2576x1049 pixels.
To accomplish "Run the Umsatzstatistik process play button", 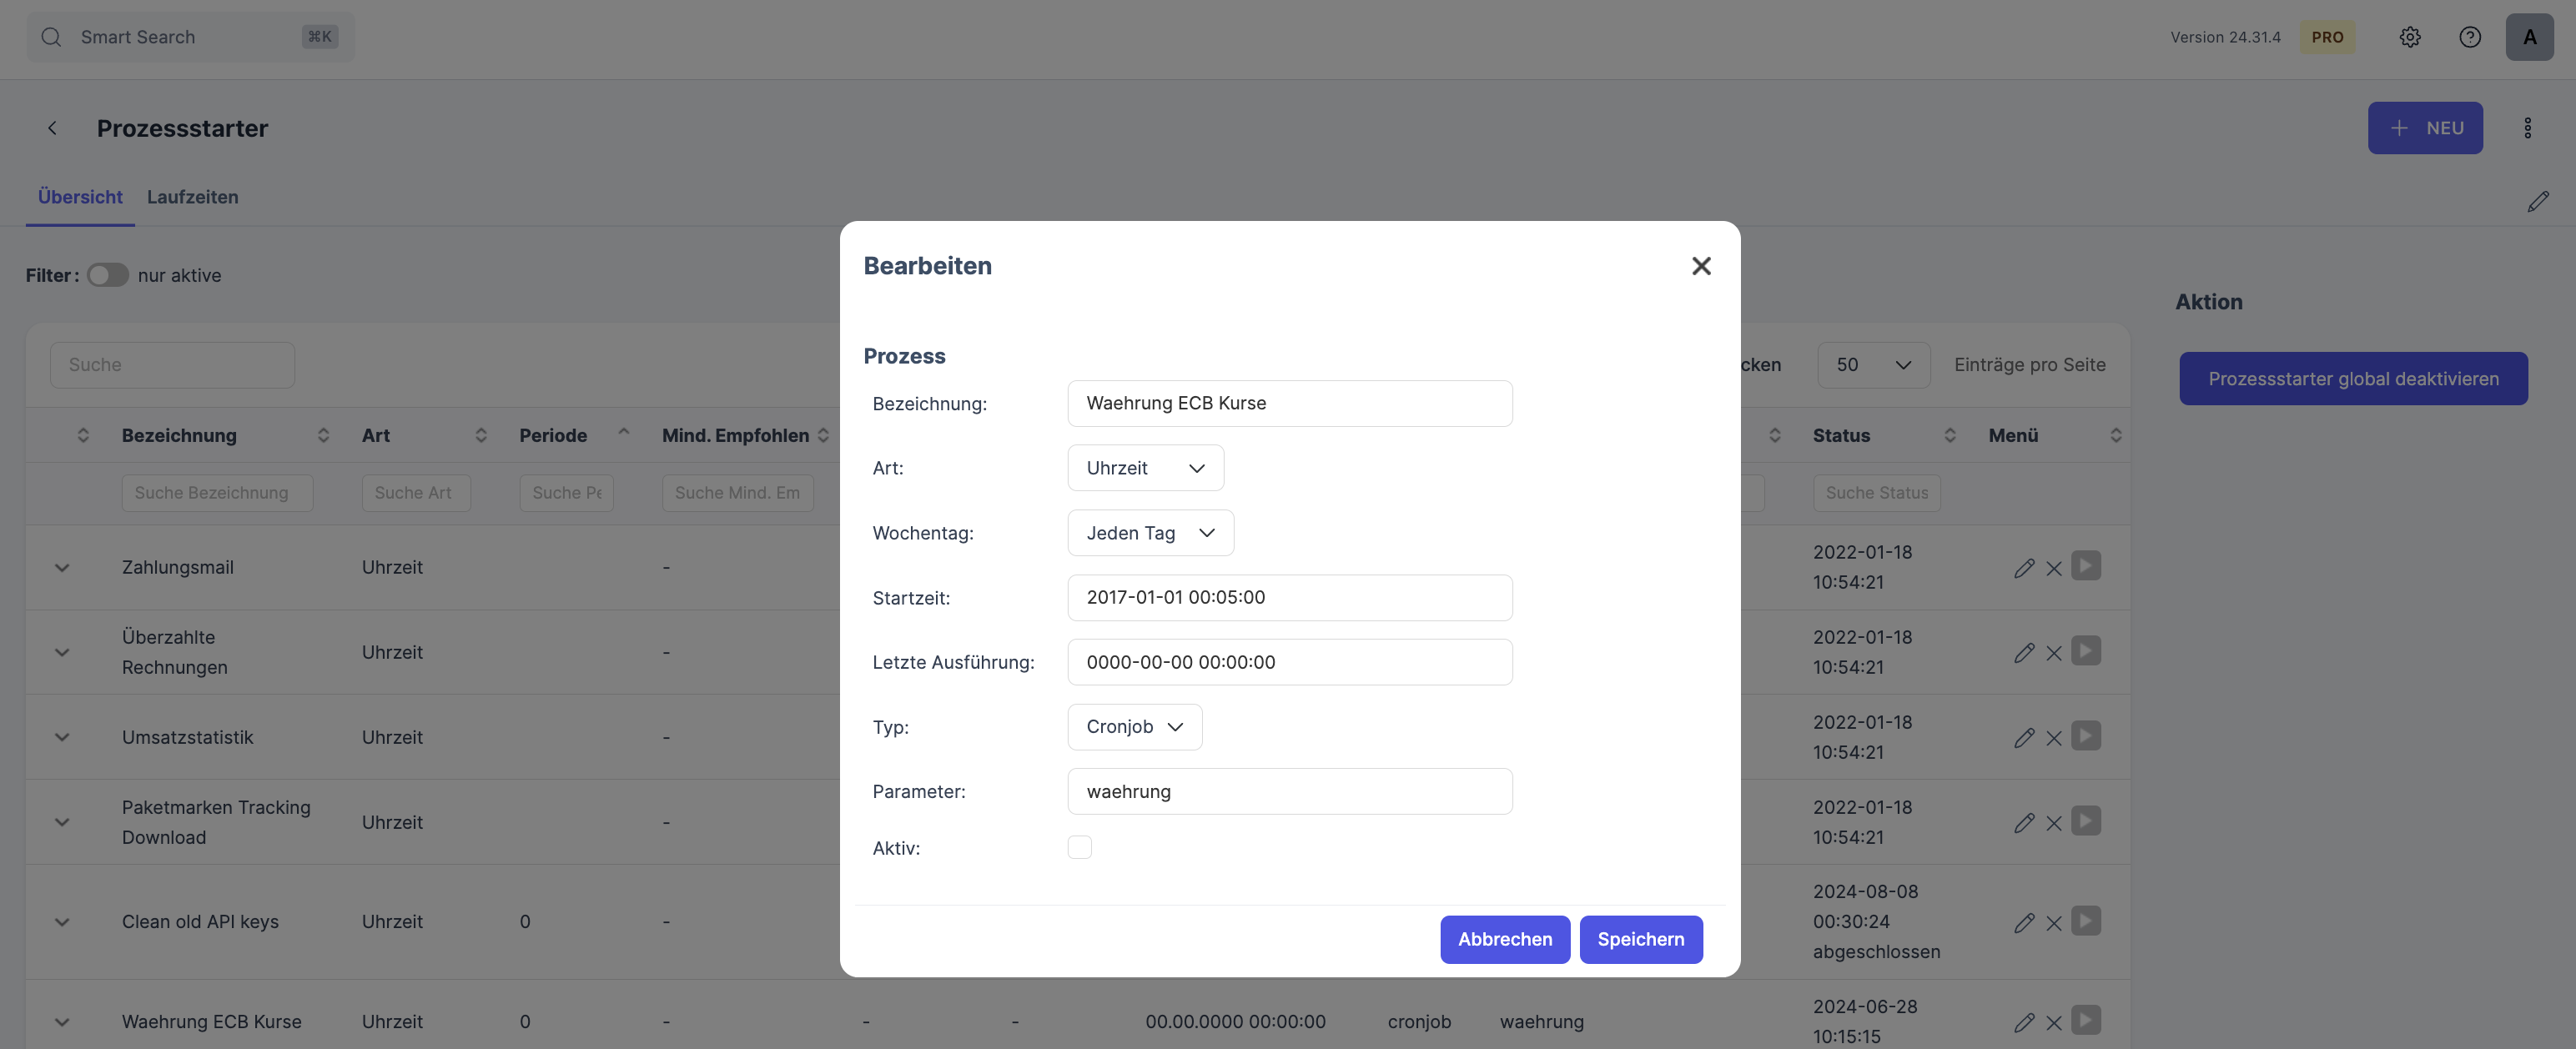I will pyautogui.click(x=2085, y=737).
